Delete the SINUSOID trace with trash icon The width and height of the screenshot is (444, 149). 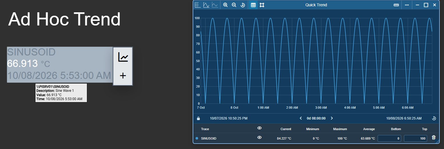433,138
